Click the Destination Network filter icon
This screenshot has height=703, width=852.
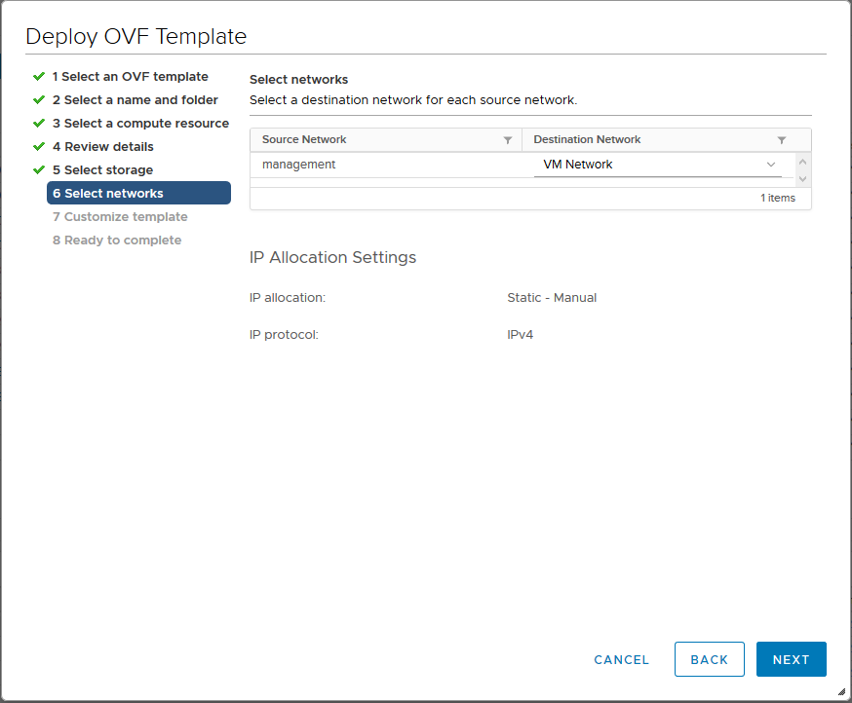[x=782, y=140]
